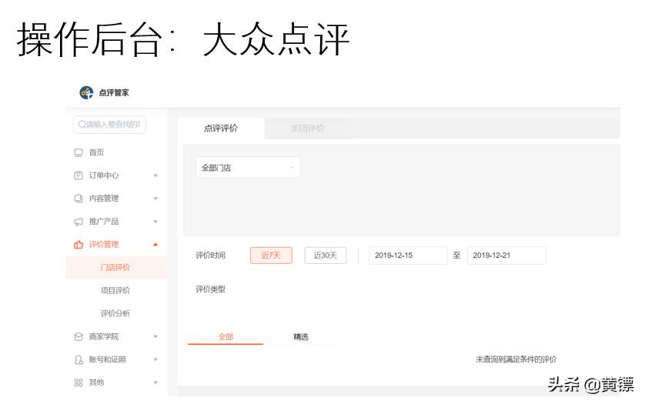Screen dimensions: 645x404
Task: Open 首页 in the sidebar
Action: [97, 152]
